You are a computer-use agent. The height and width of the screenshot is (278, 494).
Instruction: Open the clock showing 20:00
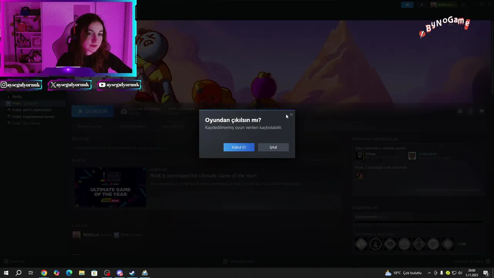[472, 273]
